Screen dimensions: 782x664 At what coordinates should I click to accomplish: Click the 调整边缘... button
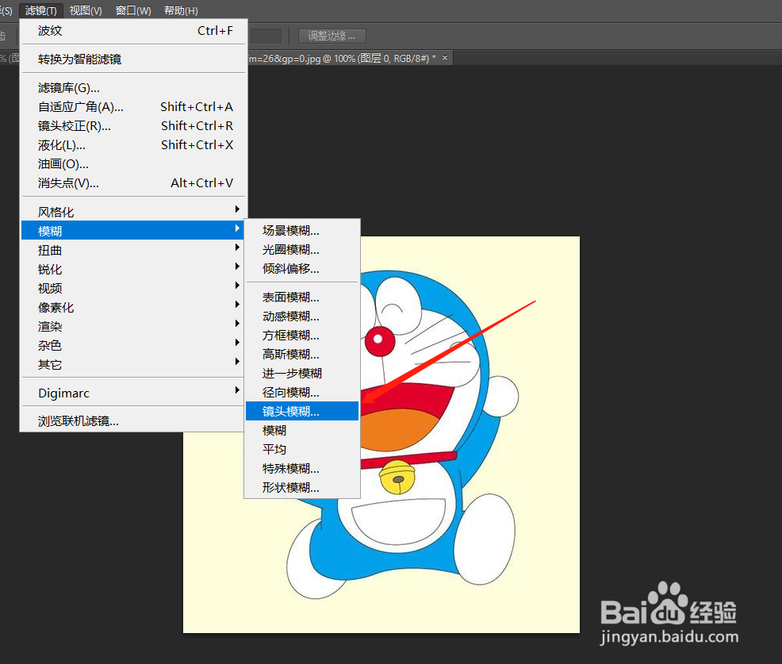click(x=332, y=36)
